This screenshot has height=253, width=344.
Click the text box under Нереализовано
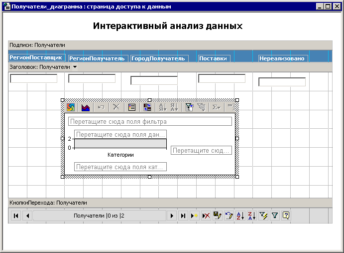coord(282,82)
